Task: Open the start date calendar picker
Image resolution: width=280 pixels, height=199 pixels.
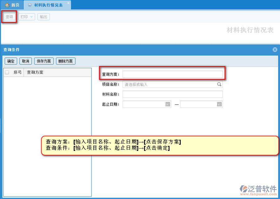Action: coord(168,104)
